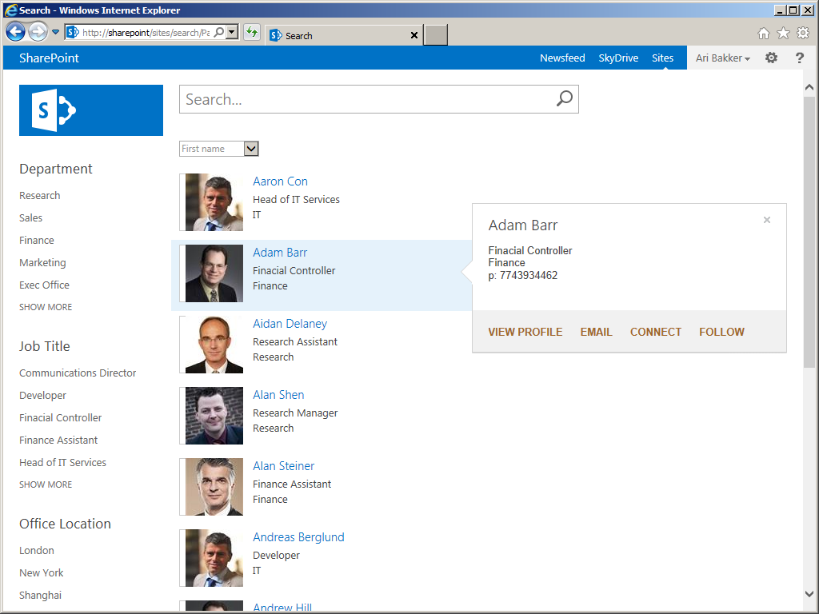Filter by Research department
Viewport: 819px width, 614px height.
pos(40,195)
